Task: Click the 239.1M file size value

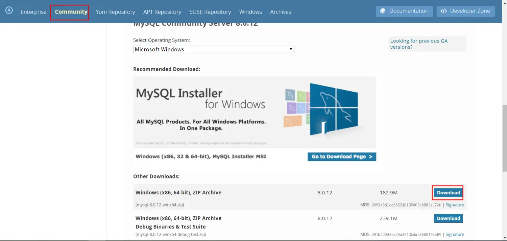Action: pyautogui.click(x=388, y=218)
